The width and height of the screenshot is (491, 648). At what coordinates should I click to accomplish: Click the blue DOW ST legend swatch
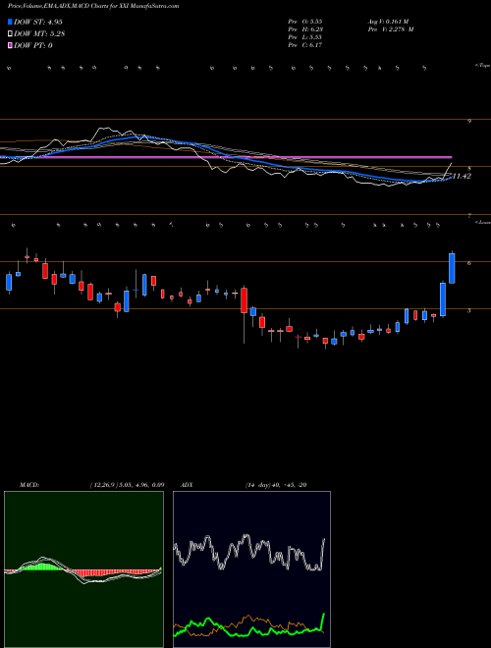pyautogui.click(x=11, y=22)
